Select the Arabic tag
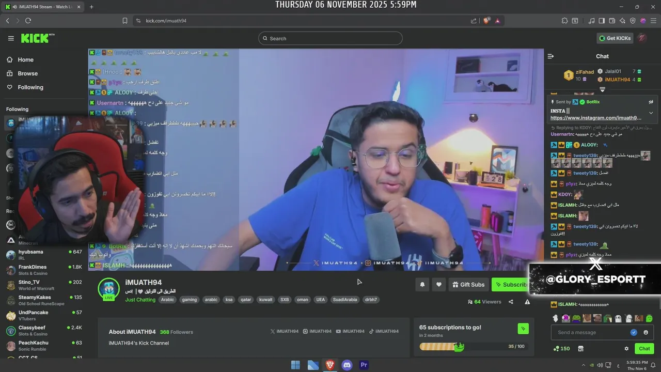Viewport: 661px width, 372px height. tap(167, 300)
